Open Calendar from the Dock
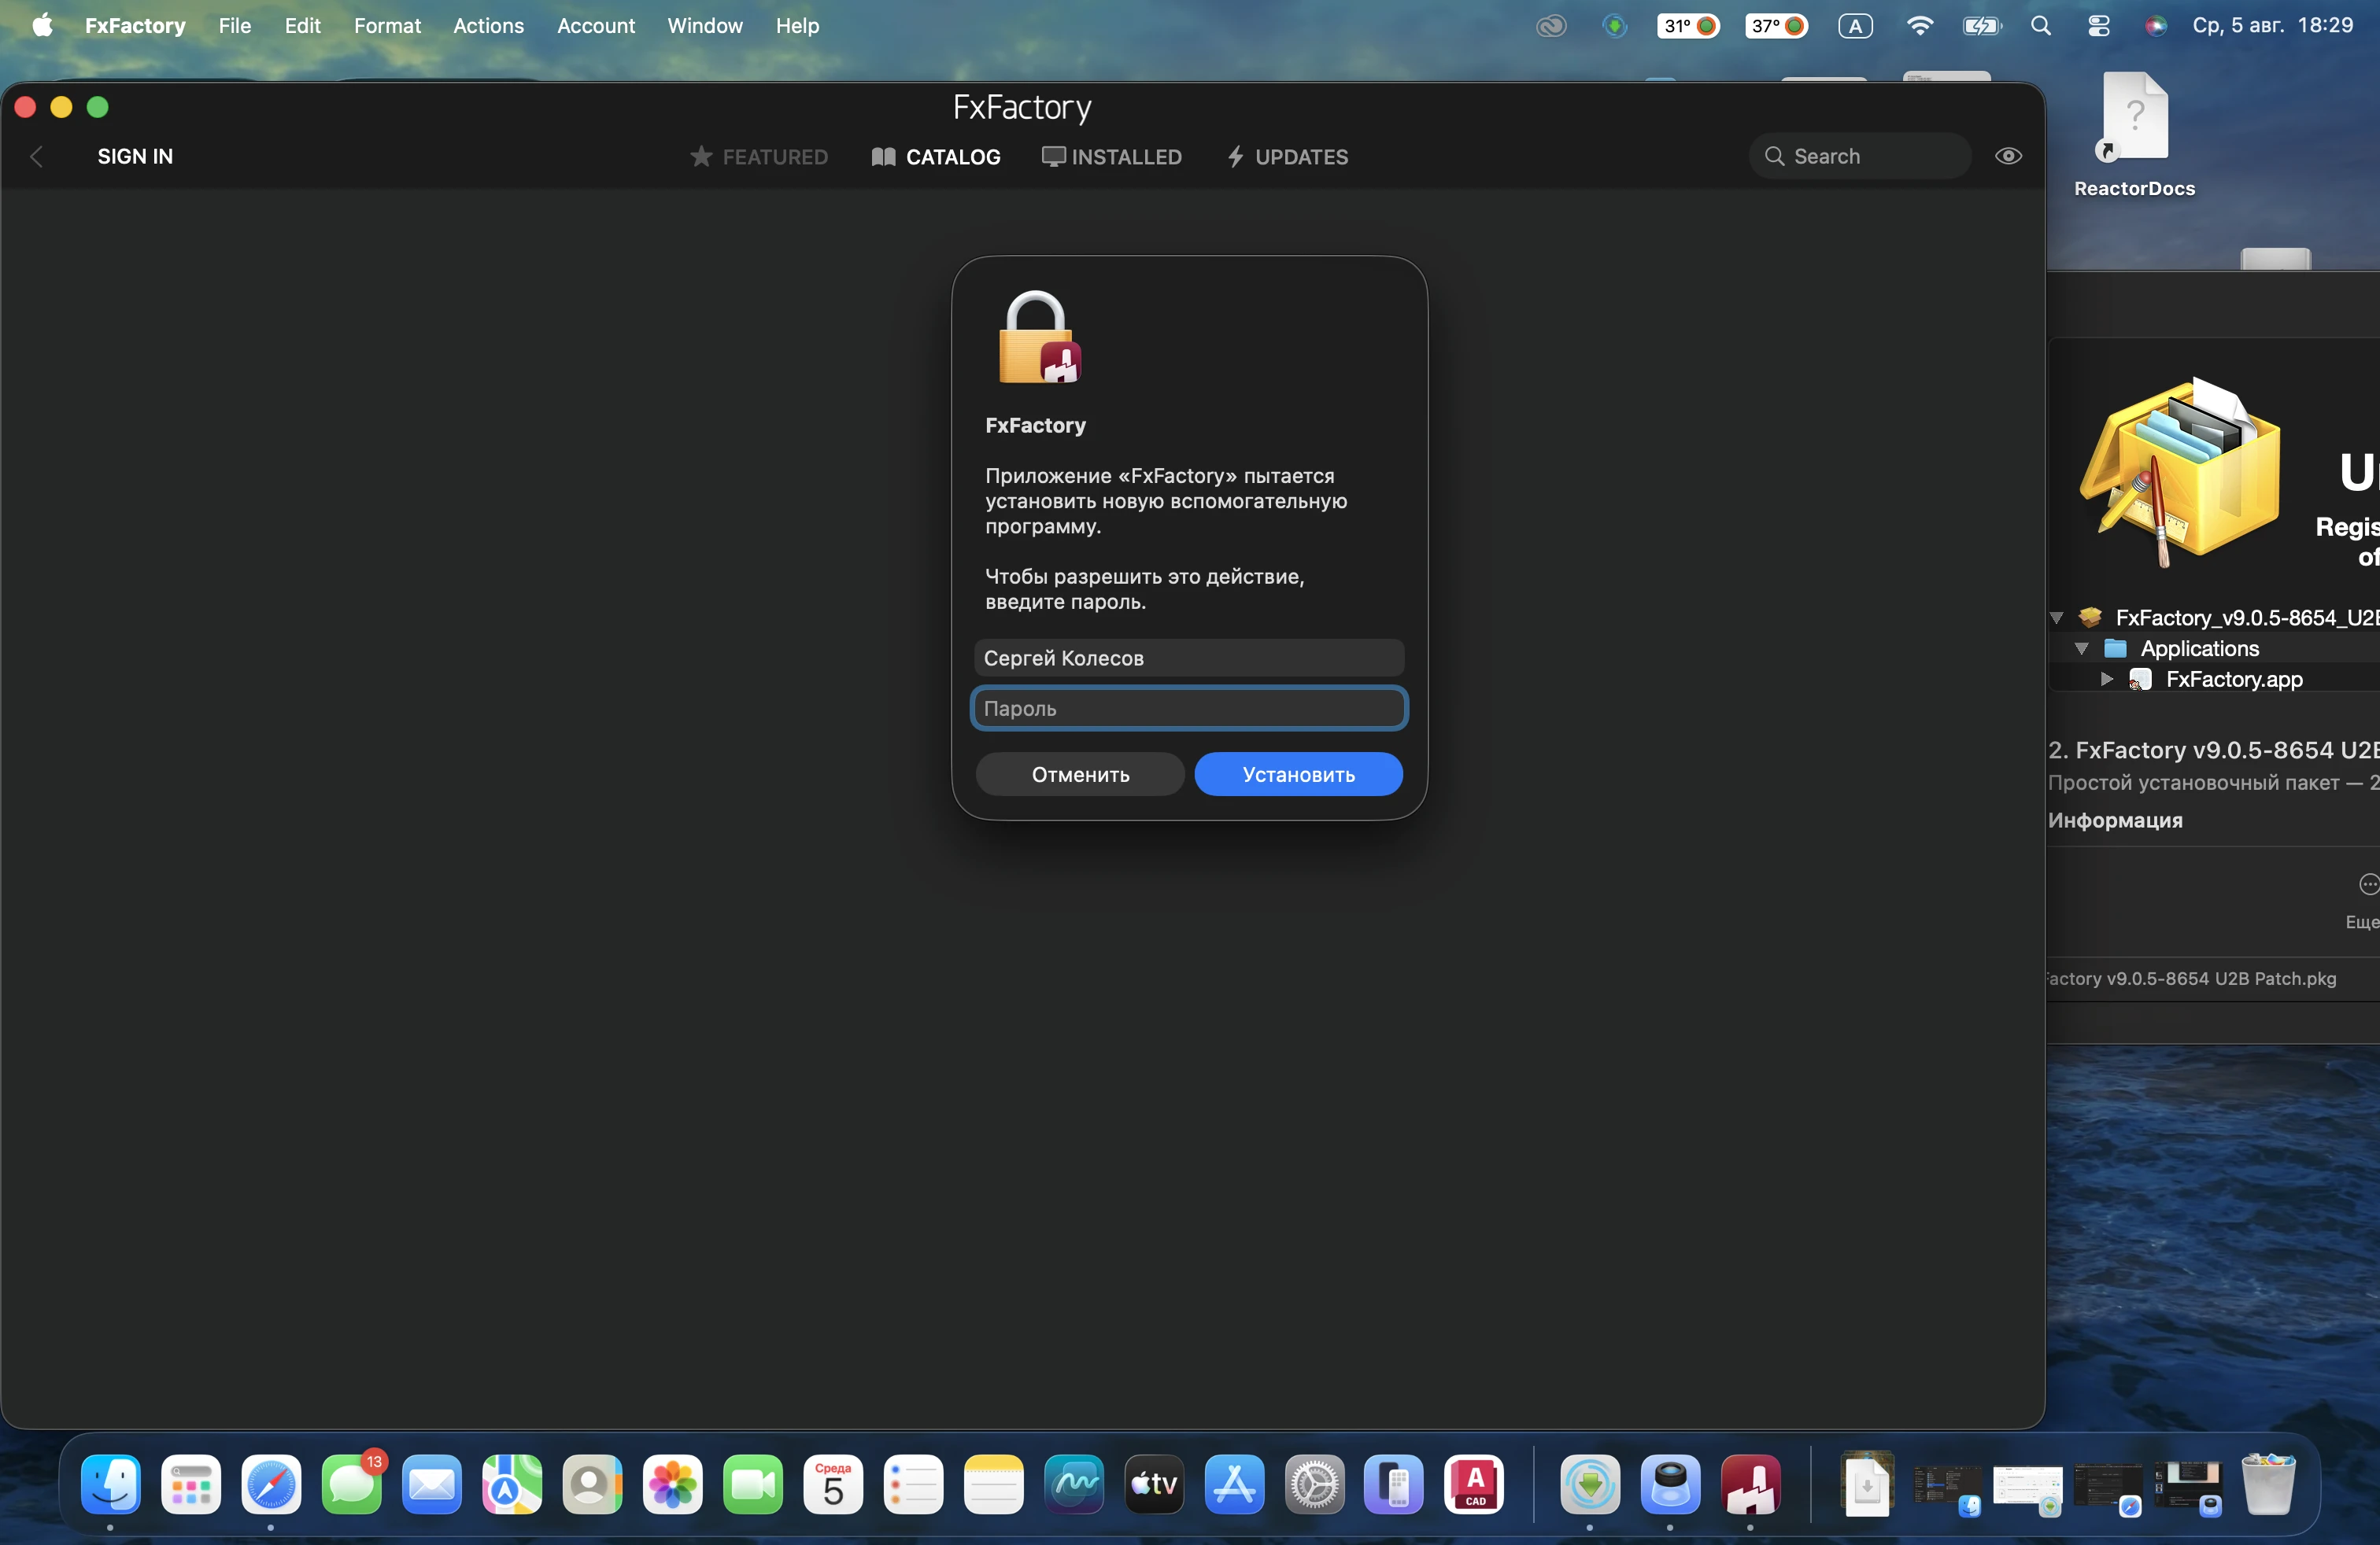The width and height of the screenshot is (2380, 1545). [x=833, y=1484]
